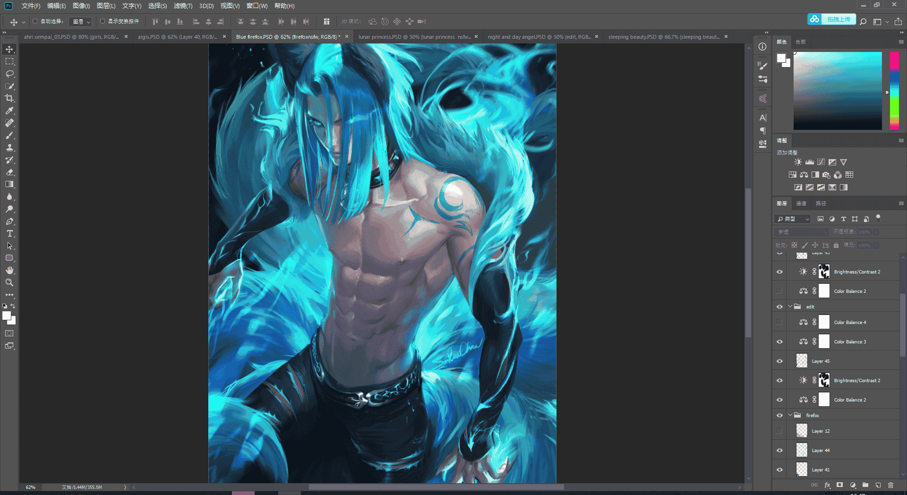Switch to the sleeping beauty.PSD tab
The image size is (907, 495).
point(664,37)
